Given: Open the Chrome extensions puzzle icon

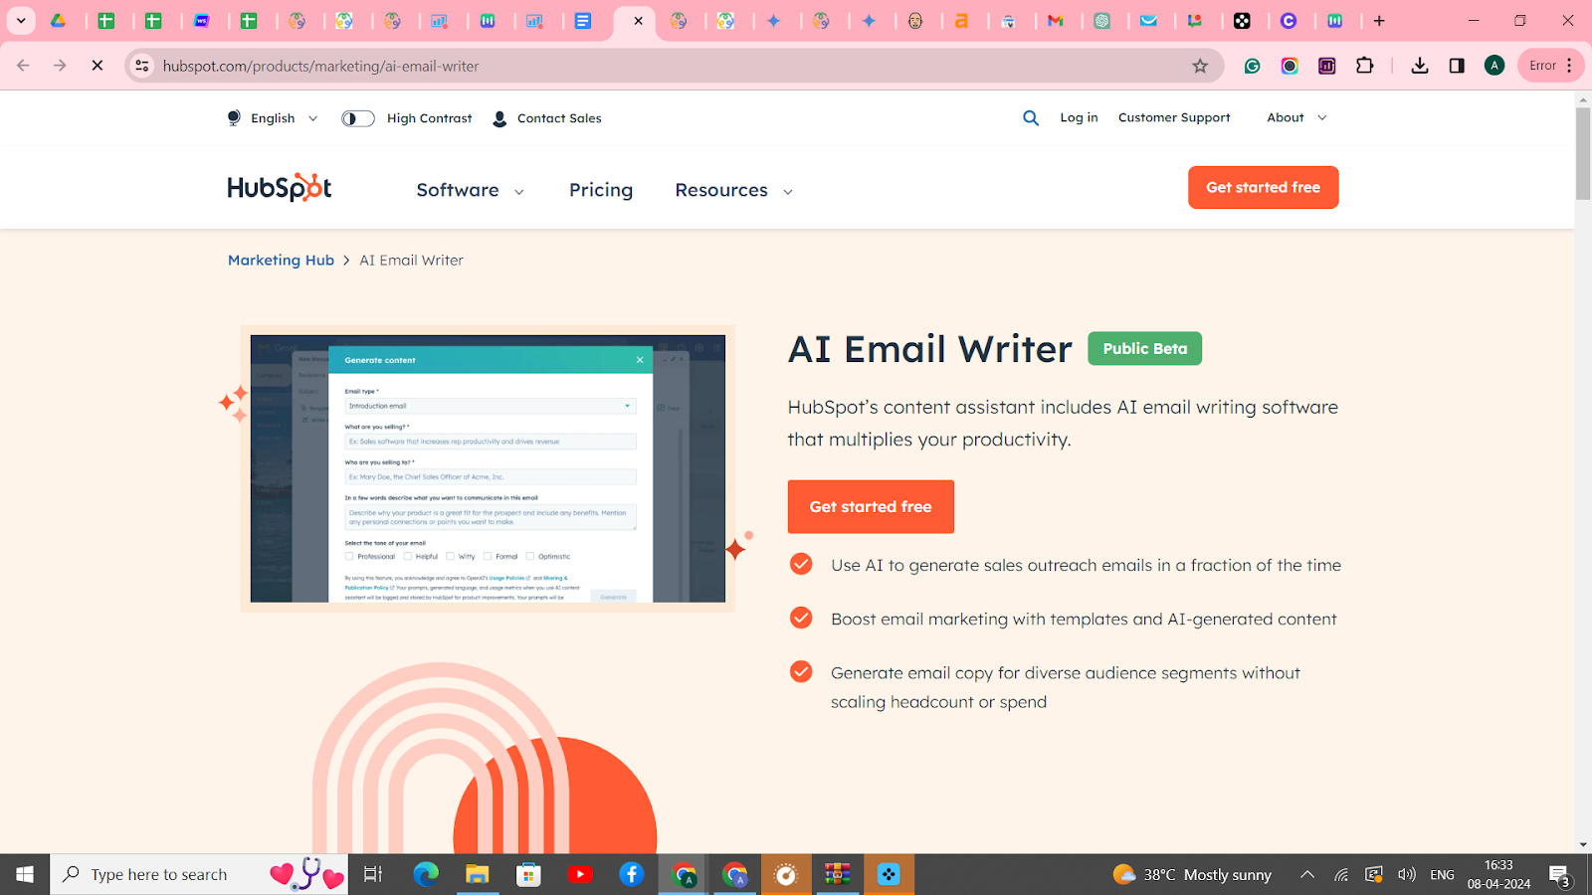Looking at the screenshot, I should point(1365,66).
